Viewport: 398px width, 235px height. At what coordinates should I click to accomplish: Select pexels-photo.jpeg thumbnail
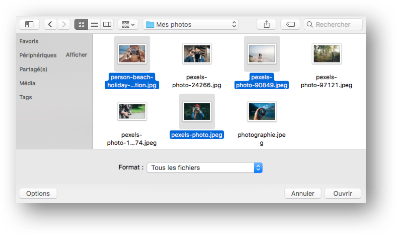click(x=197, y=112)
